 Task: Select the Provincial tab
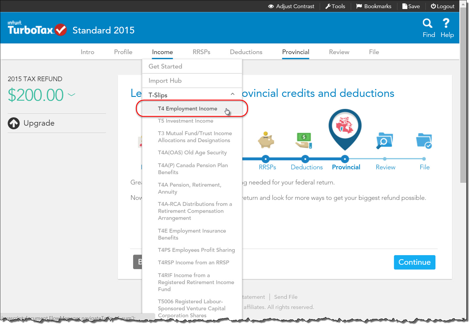(296, 52)
